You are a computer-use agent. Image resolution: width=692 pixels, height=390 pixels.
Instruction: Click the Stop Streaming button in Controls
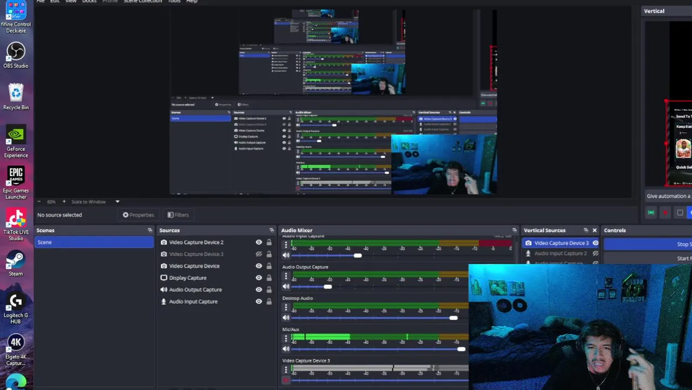648,244
